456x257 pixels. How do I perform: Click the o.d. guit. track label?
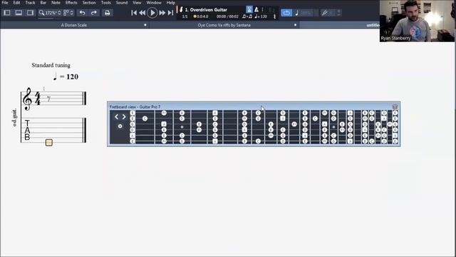coord(14,117)
